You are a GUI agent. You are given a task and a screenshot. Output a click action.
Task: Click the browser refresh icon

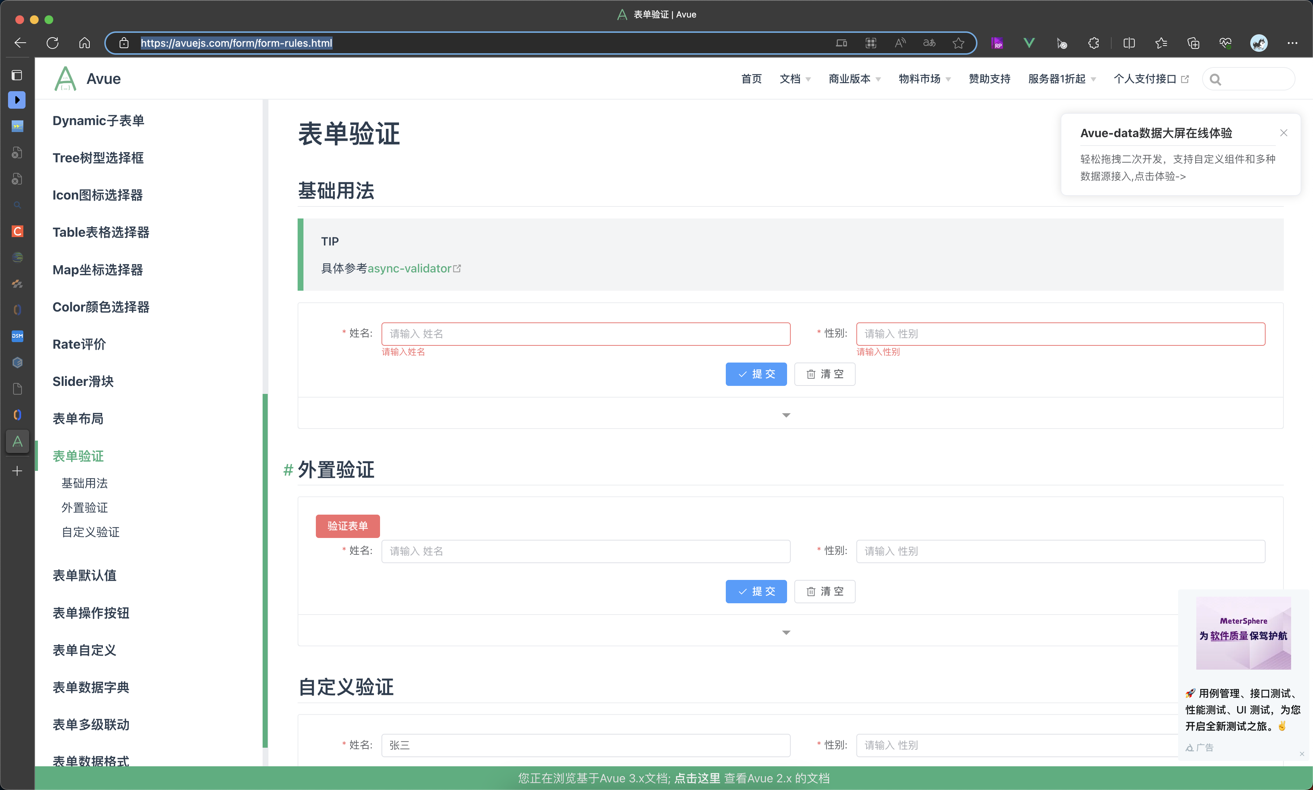(x=52, y=43)
